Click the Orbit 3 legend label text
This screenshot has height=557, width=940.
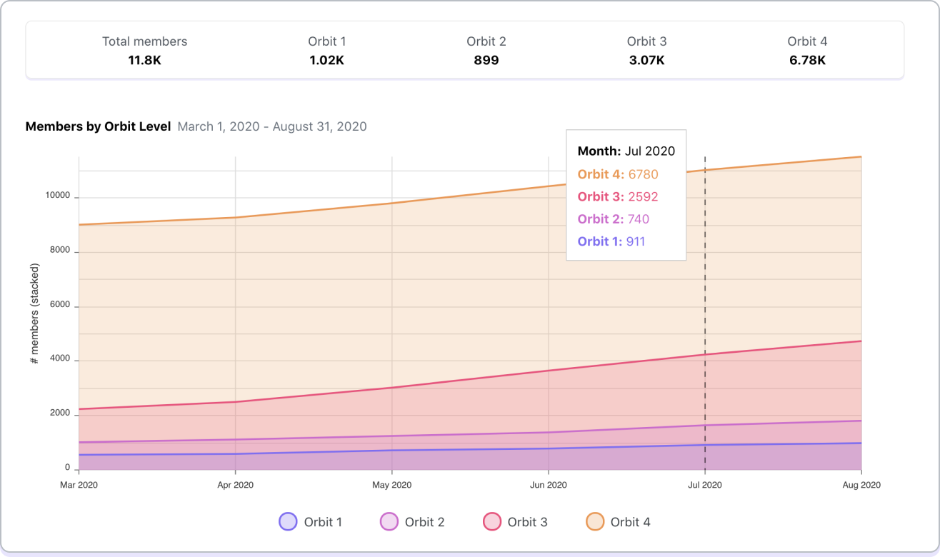pos(527,522)
